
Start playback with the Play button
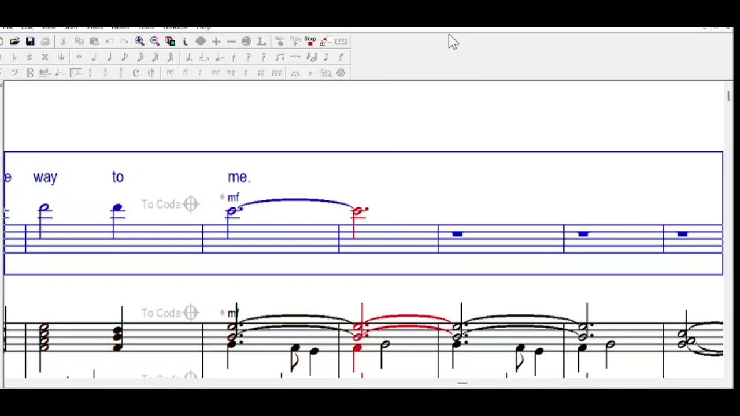pos(295,41)
